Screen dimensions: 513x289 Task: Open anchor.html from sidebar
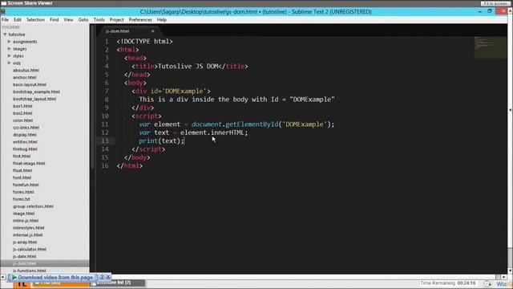click(x=25, y=77)
